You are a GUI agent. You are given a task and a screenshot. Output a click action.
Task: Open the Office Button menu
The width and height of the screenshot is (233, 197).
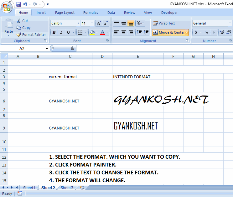coord(7,7)
